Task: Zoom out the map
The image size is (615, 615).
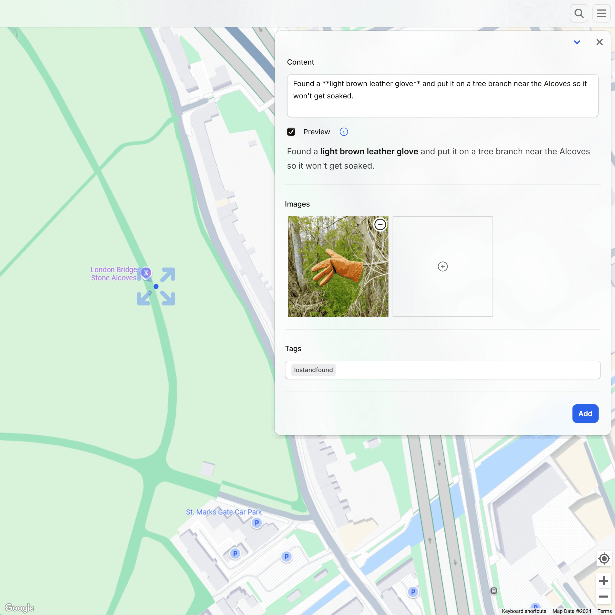Action: [x=603, y=597]
